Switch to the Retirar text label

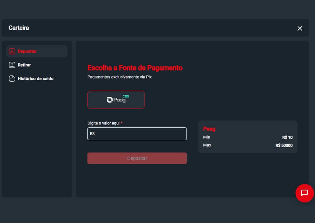pos(24,65)
